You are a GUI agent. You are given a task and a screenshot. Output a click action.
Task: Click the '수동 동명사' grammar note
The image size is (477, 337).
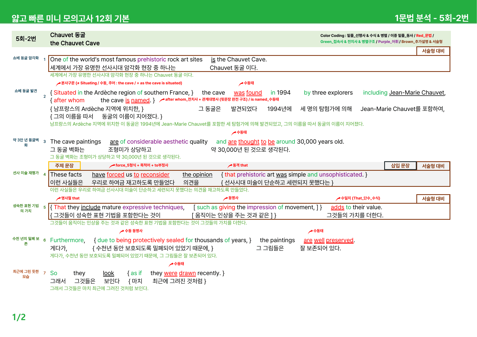tap(131, 231)
